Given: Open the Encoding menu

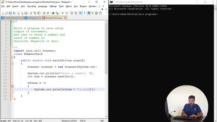Looking at the screenshot, I should point(32,6).
